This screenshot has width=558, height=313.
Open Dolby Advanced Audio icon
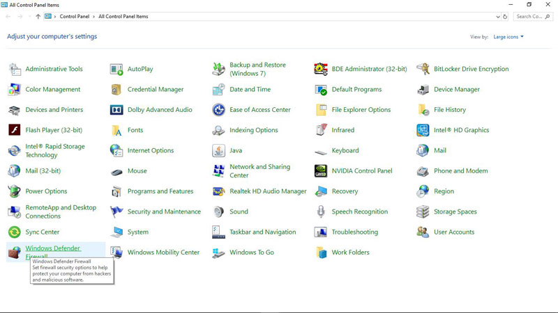click(116, 110)
